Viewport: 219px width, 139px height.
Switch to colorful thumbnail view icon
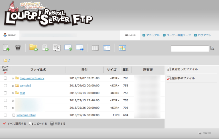coord(122,48)
